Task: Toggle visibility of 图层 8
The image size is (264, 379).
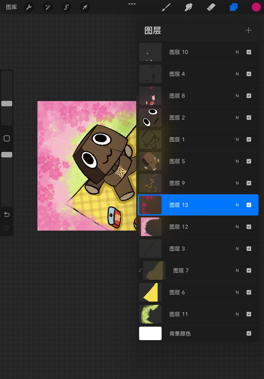Action: [x=249, y=96]
